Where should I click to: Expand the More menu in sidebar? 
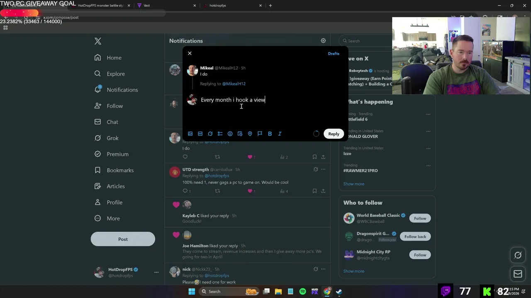[107, 219]
